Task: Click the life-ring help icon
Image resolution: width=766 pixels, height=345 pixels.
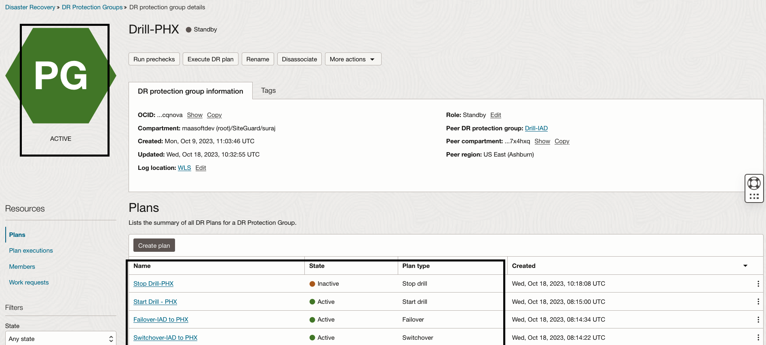Action: click(x=754, y=183)
